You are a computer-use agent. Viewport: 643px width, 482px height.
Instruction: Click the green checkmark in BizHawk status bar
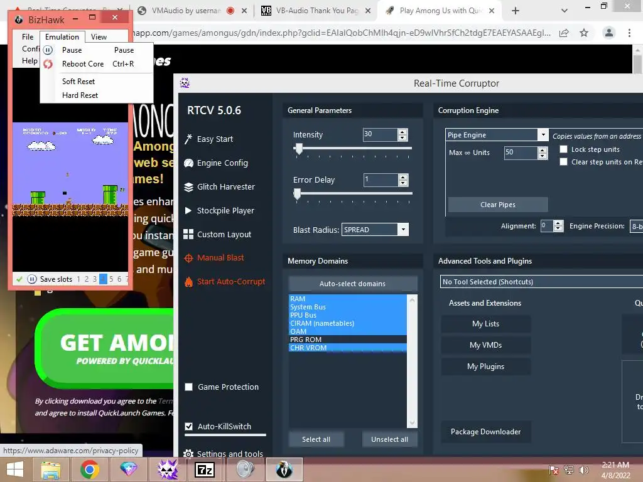[x=19, y=279]
